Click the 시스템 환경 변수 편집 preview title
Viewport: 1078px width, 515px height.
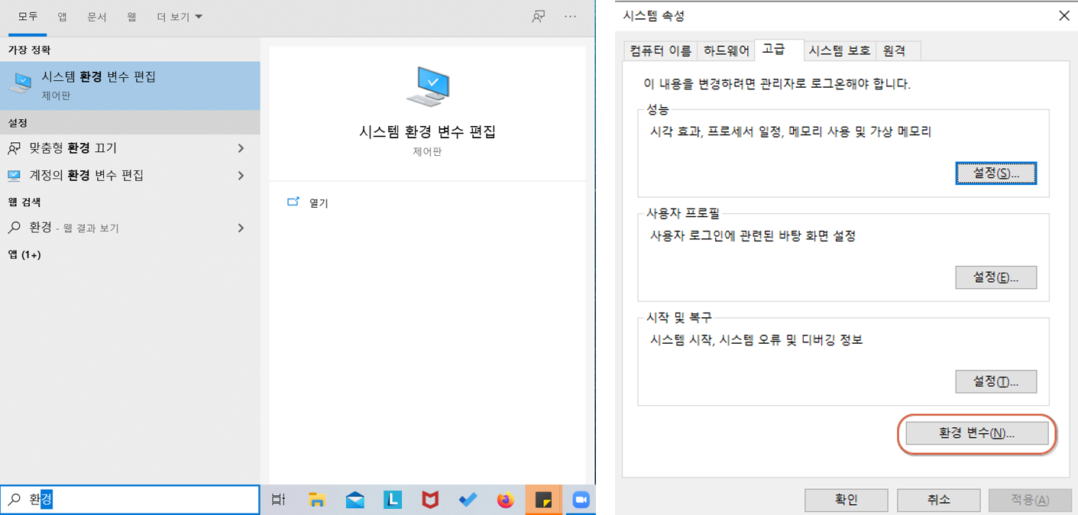click(428, 132)
